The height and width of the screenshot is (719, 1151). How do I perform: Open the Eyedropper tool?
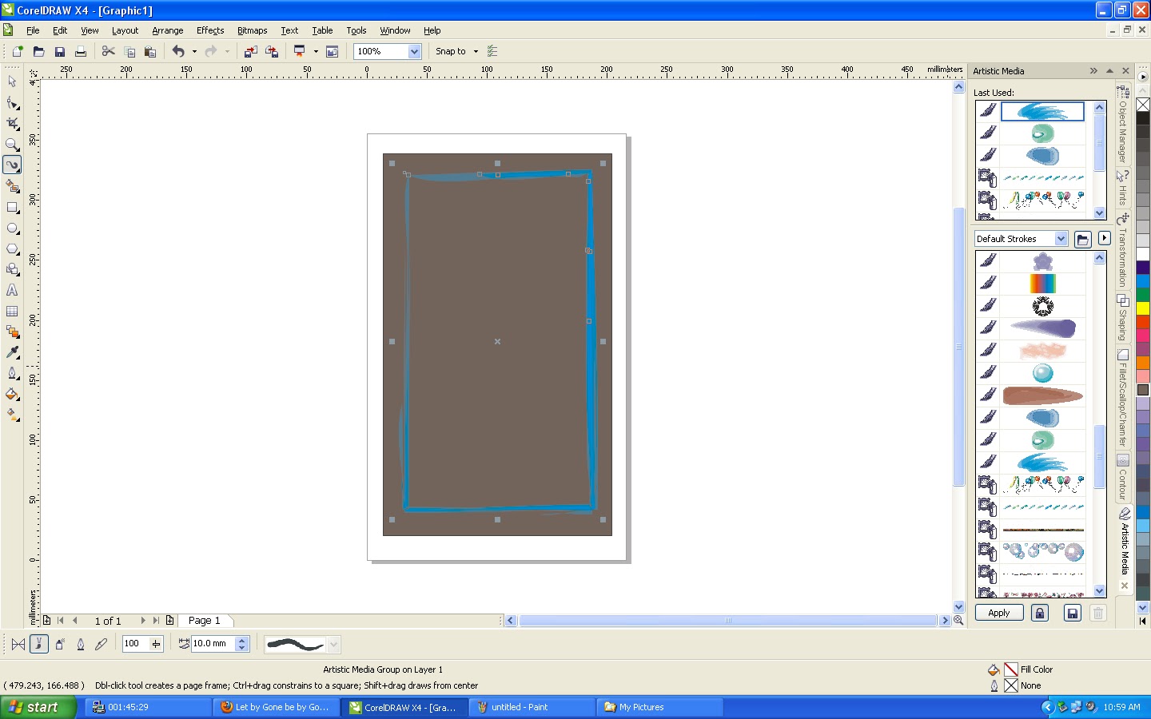point(11,352)
